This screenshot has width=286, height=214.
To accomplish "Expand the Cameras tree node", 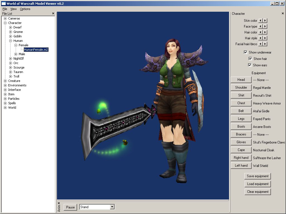I will coord(5,18).
